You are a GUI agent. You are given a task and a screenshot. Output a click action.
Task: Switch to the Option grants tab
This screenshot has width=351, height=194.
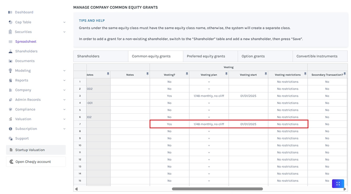[253, 56]
